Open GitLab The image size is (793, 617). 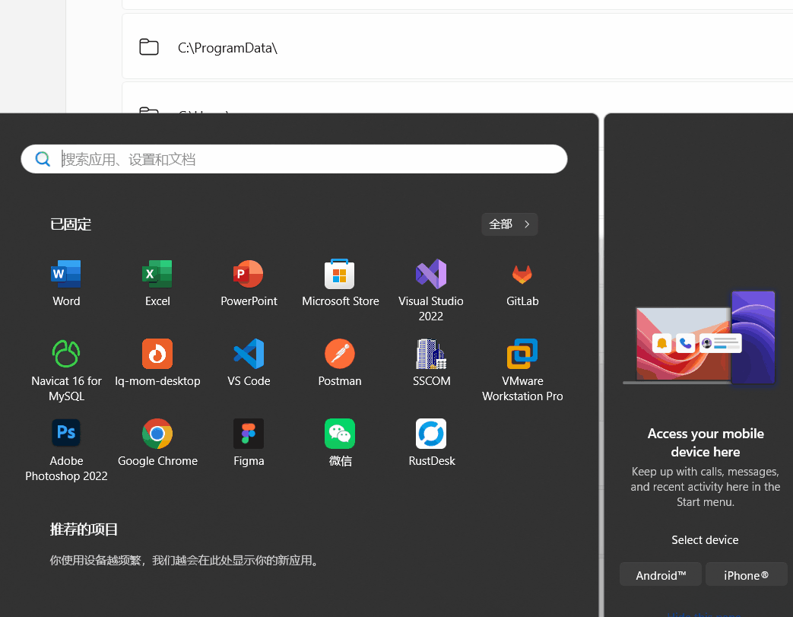pos(522,281)
